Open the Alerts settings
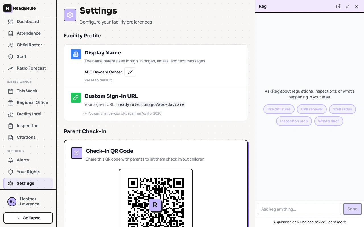Screen dimensions: 364x227 coord(23,160)
